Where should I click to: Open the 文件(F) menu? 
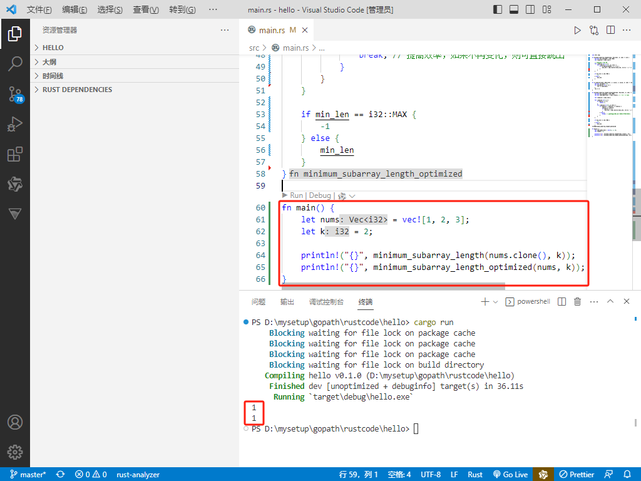(x=39, y=10)
